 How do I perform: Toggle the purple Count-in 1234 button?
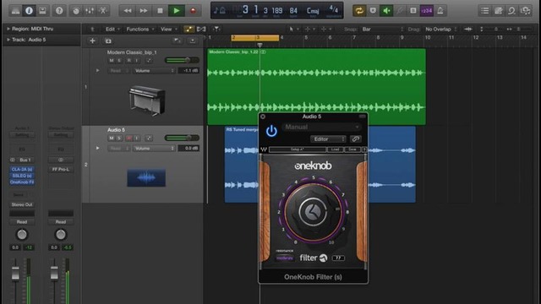[x=426, y=11]
